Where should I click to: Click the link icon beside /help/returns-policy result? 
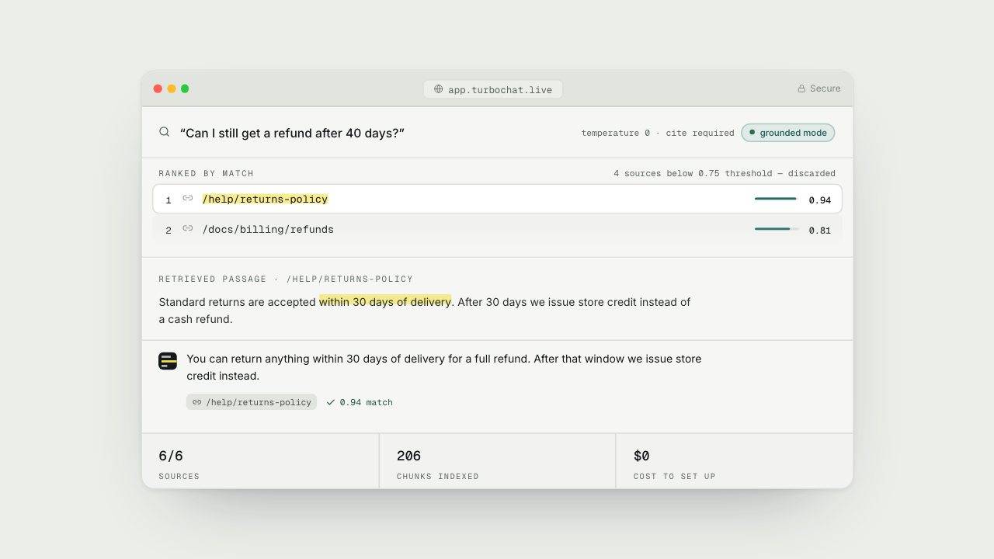tap(188, 199)
